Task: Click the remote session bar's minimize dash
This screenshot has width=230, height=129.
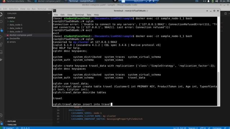Action: point(146,1)
